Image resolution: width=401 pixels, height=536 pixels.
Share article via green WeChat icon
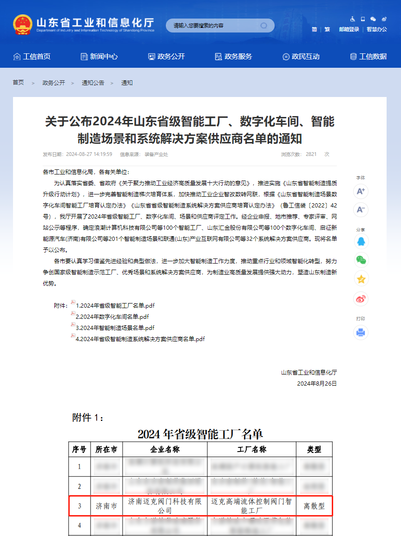[361, 260]
